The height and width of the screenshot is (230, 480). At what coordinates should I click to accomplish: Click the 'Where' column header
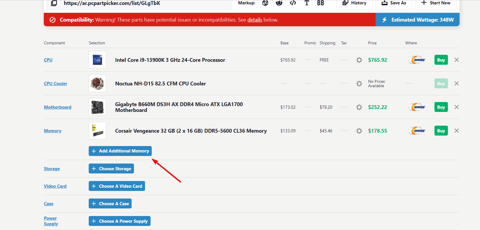411,43
